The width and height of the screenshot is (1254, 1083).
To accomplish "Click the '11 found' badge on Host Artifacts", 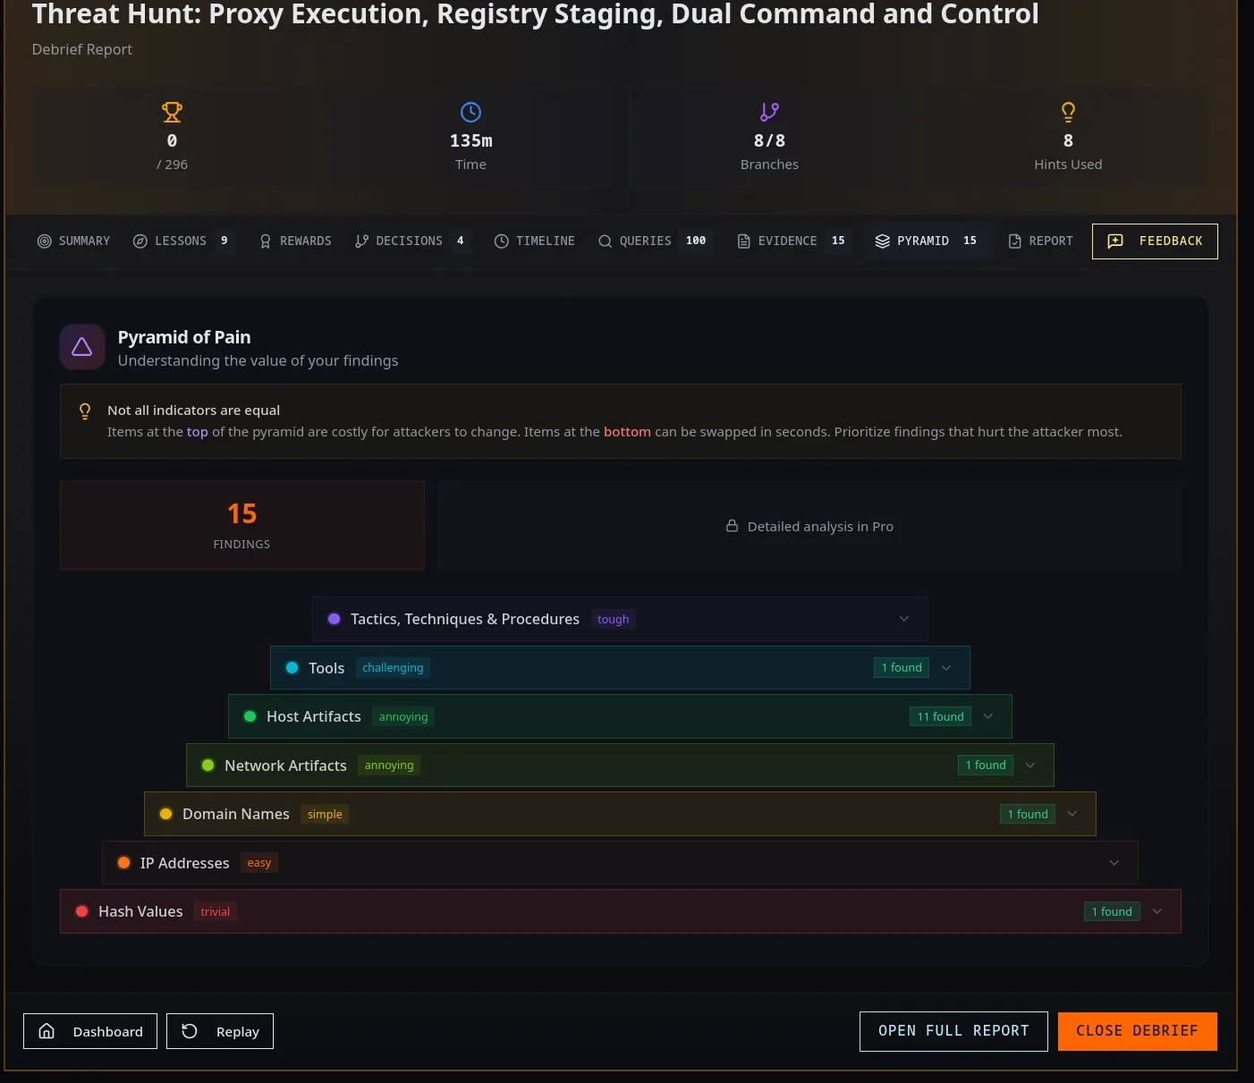I will click(940, 716).
